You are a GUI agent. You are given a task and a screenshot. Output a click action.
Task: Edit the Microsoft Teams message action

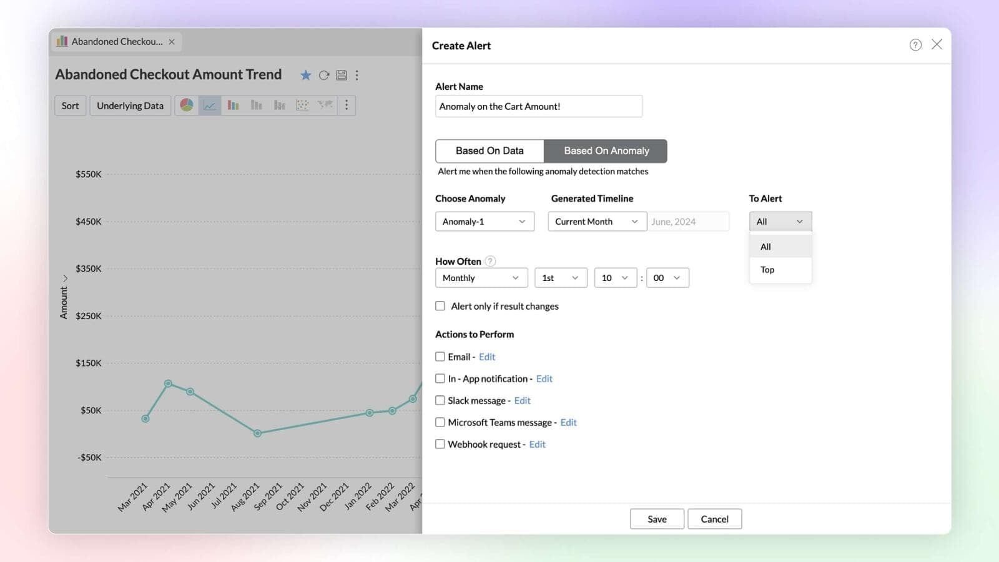(x=569, y=422)
